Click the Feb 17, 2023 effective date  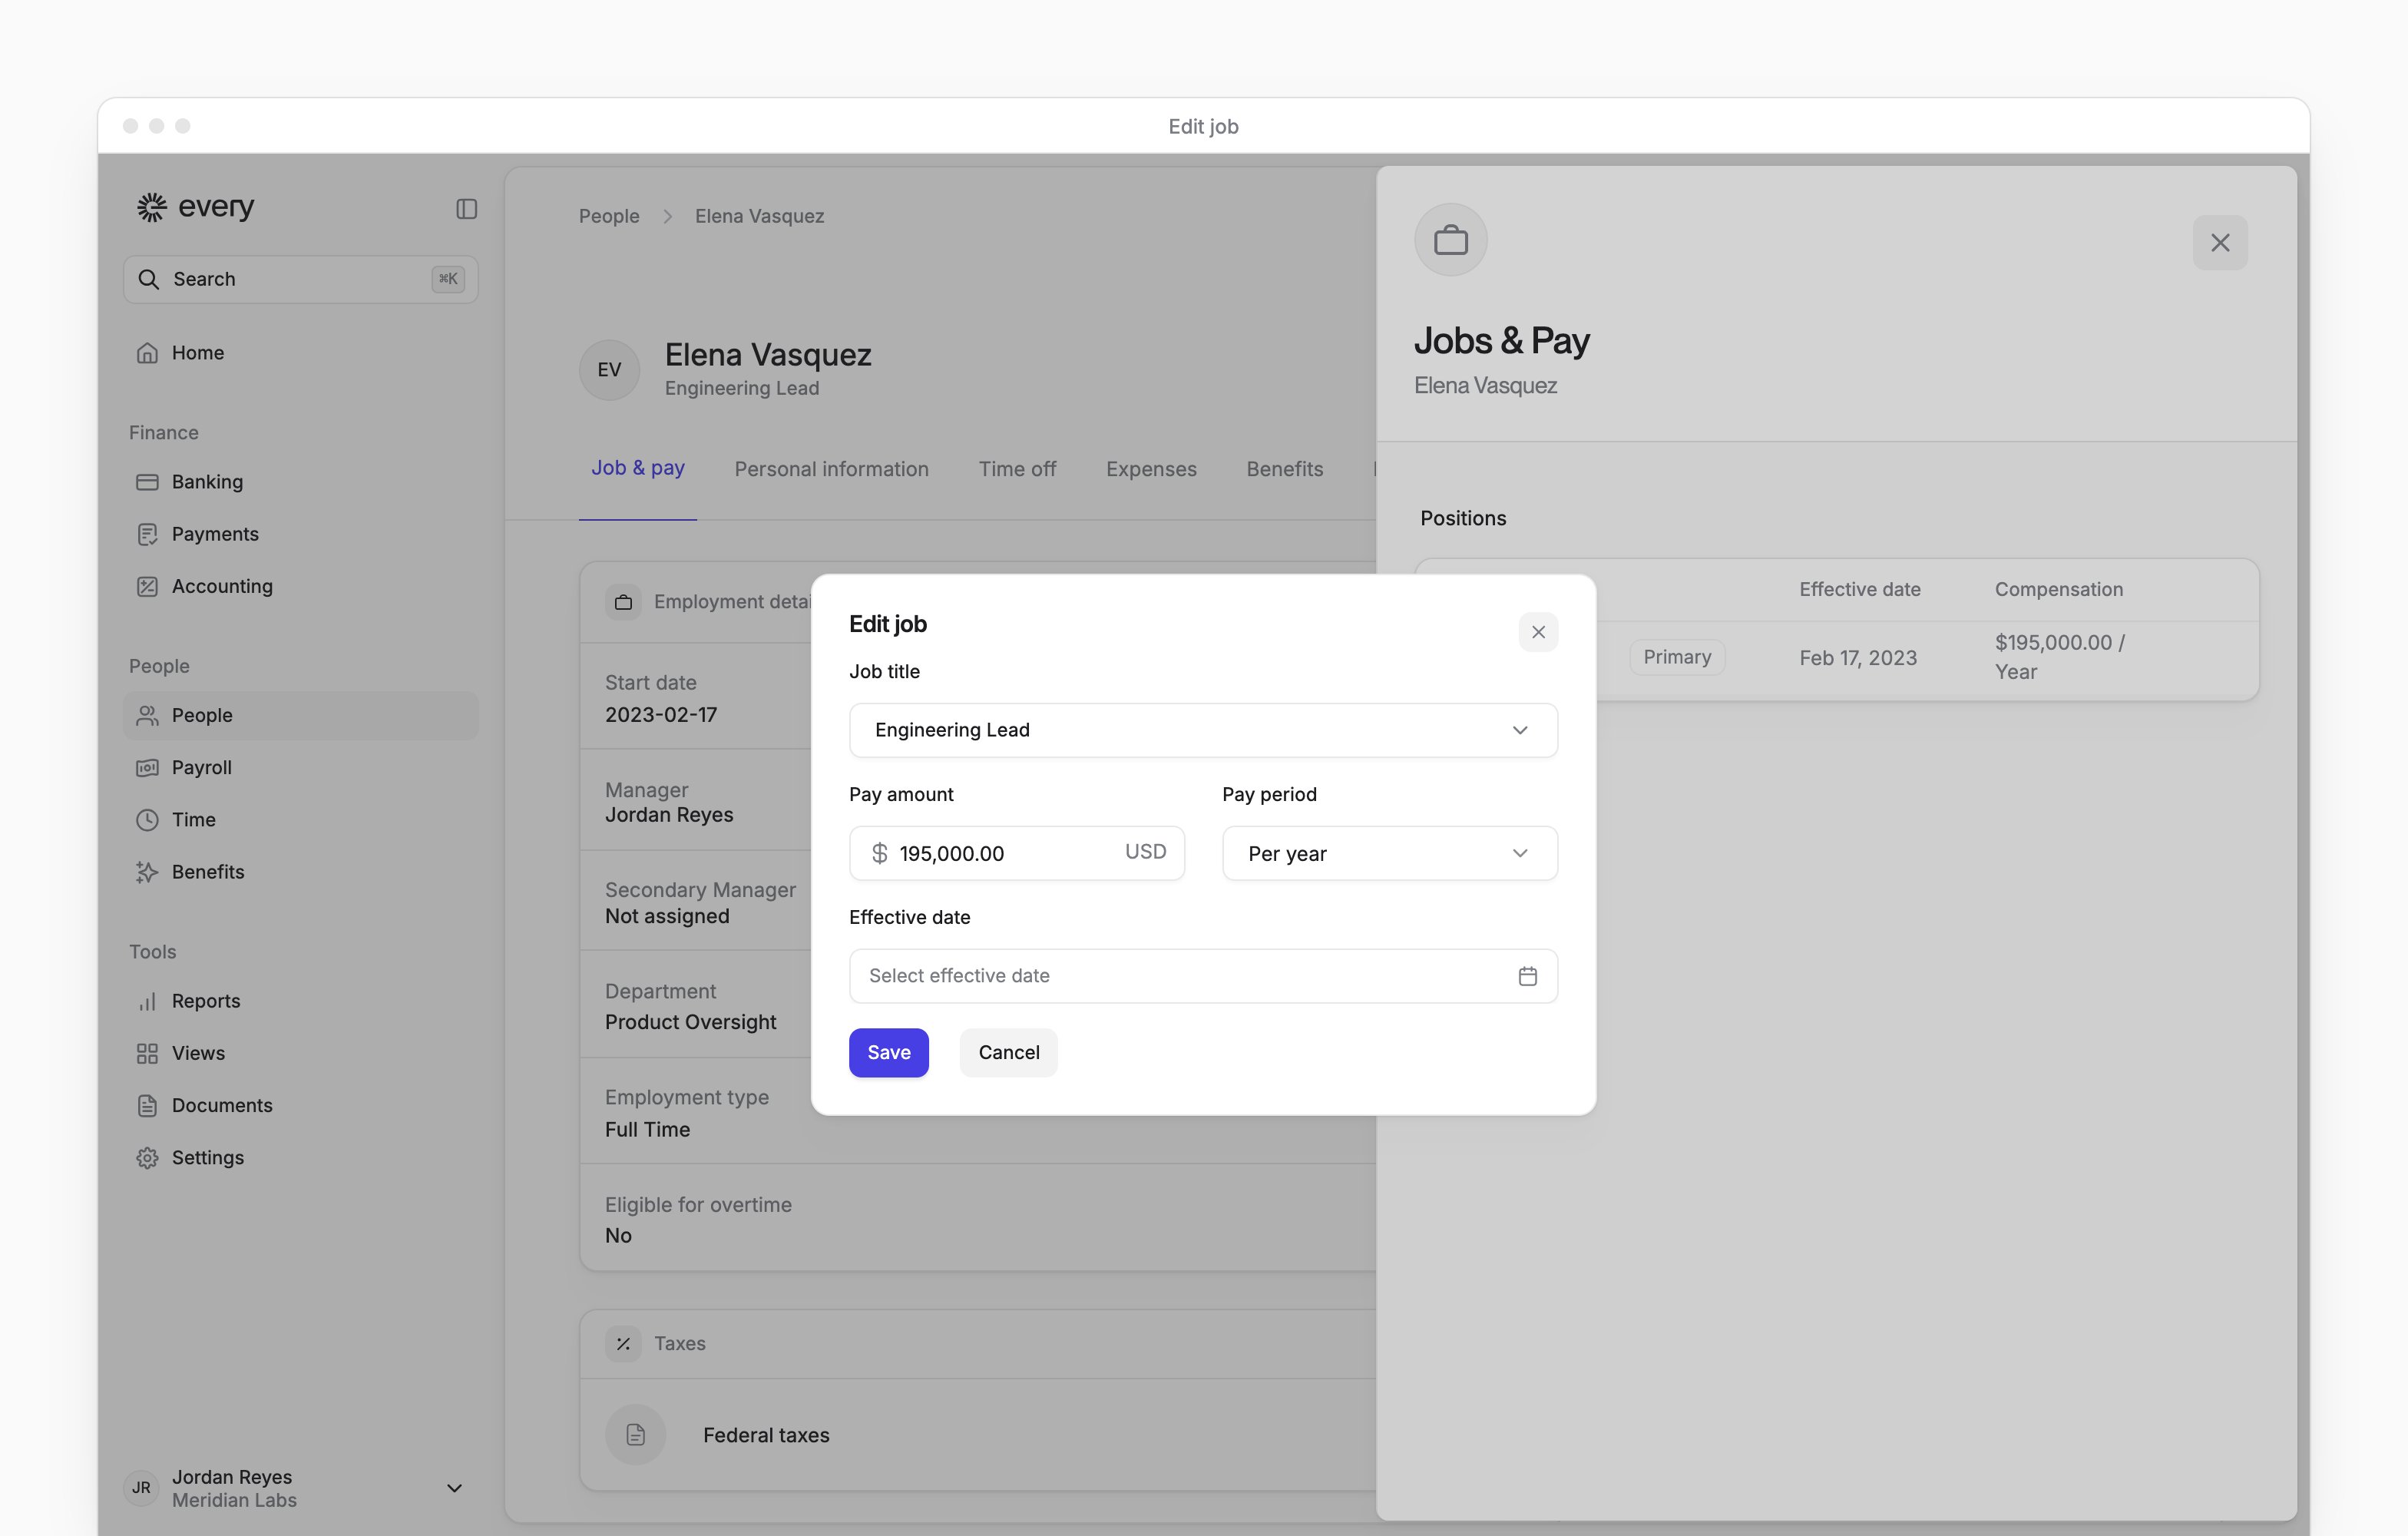click(1858, 658)
